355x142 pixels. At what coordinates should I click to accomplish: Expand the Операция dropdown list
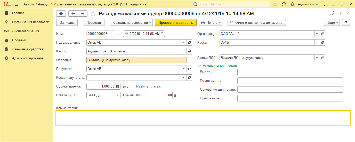pyautogui.click(x=190, y=60)
